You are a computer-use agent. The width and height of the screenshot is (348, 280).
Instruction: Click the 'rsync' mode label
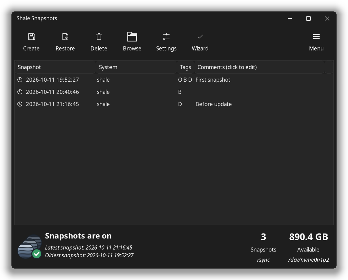(x=263, y=260)
